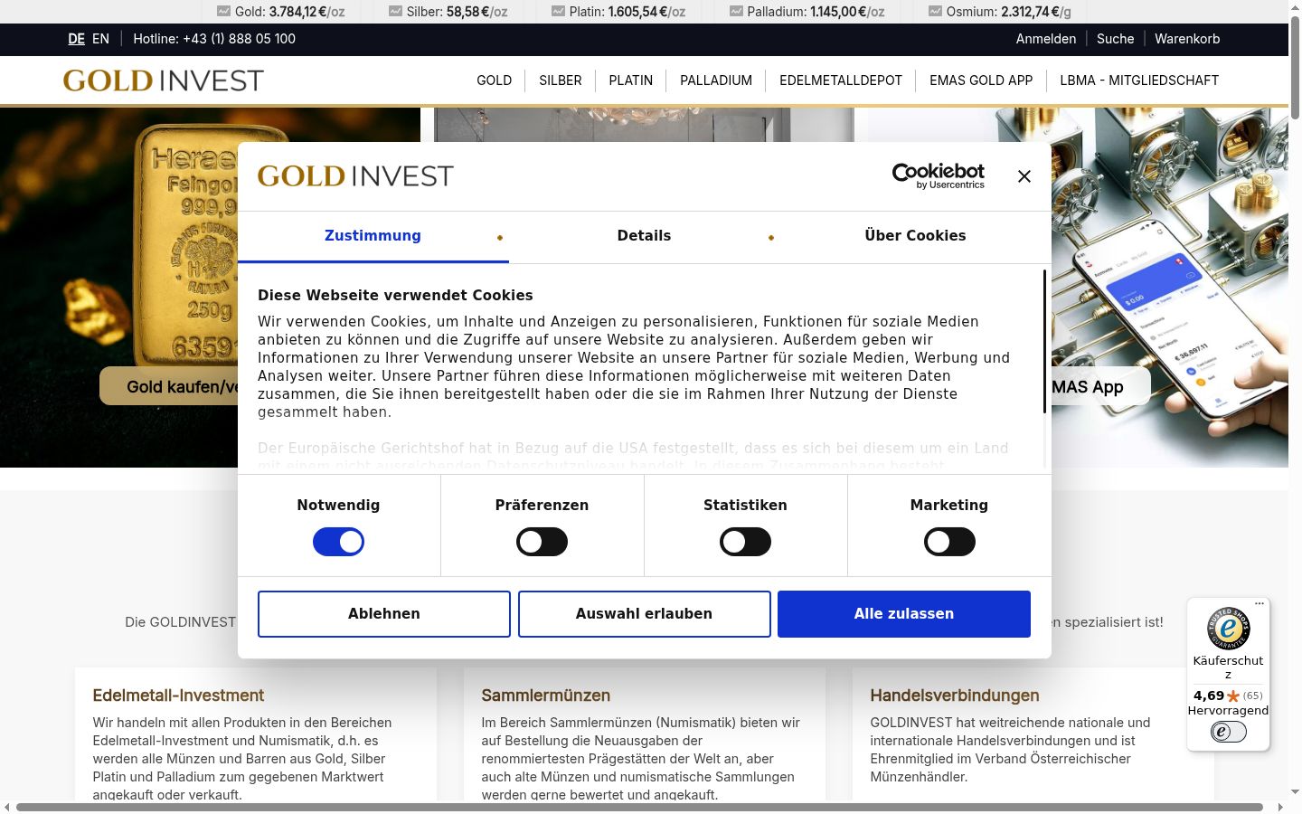Click the Anmelden link
Image resolution: width=1302 pixels, height=814 pixels.
pyautogui.click(x=1046, y=39)
